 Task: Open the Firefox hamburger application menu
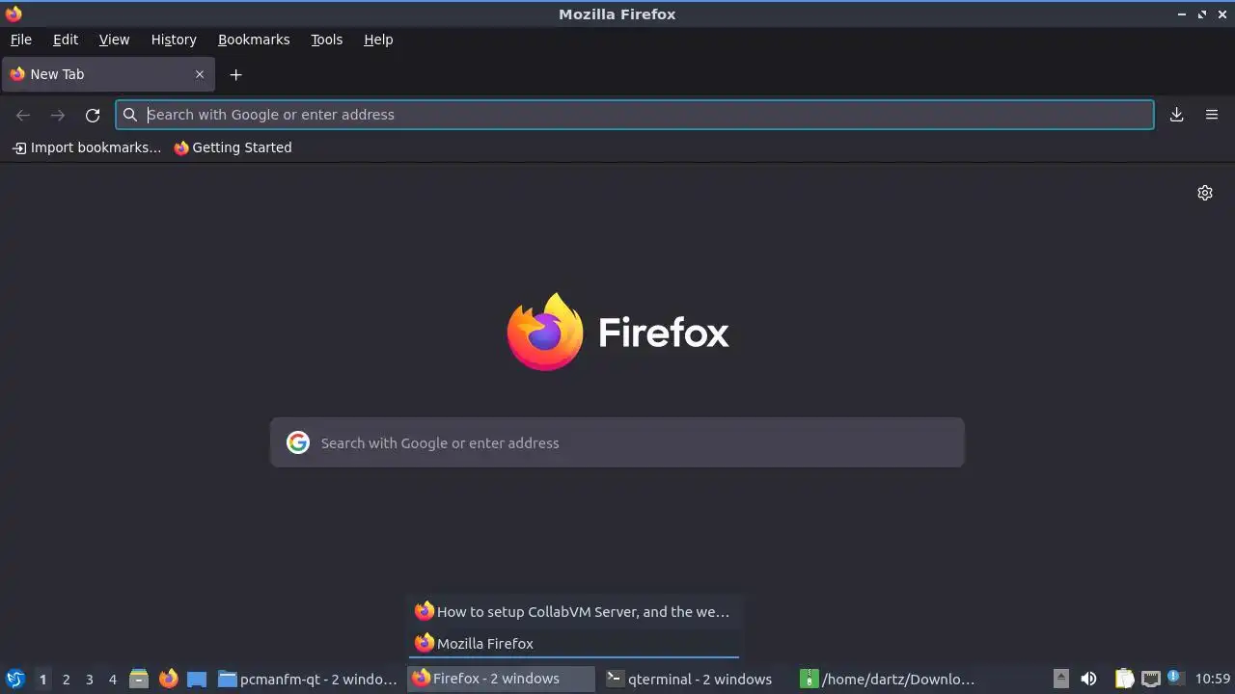(x=1212, y=115)
